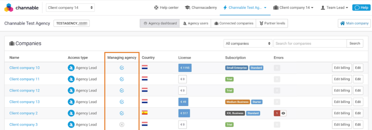The width and height of the screenshot is (372, 130).
Task: Switch to the Agency dashboard tab
Action: pos(160,23)
